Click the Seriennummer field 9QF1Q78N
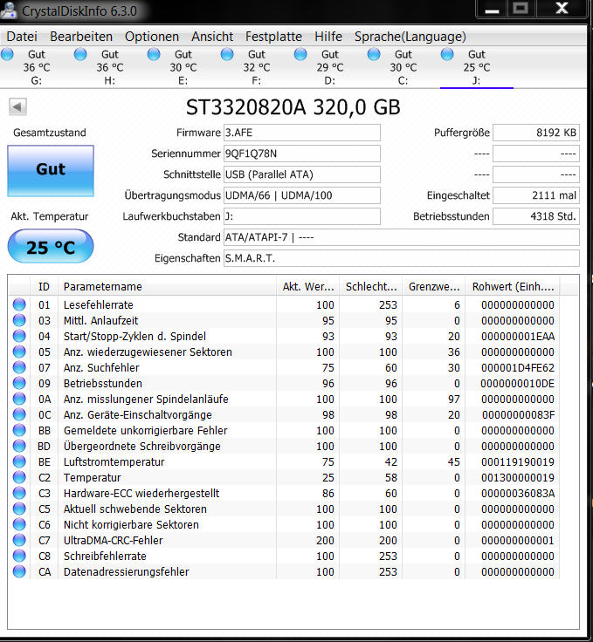Screen dimensions: 593x642 tap(301, 154)
